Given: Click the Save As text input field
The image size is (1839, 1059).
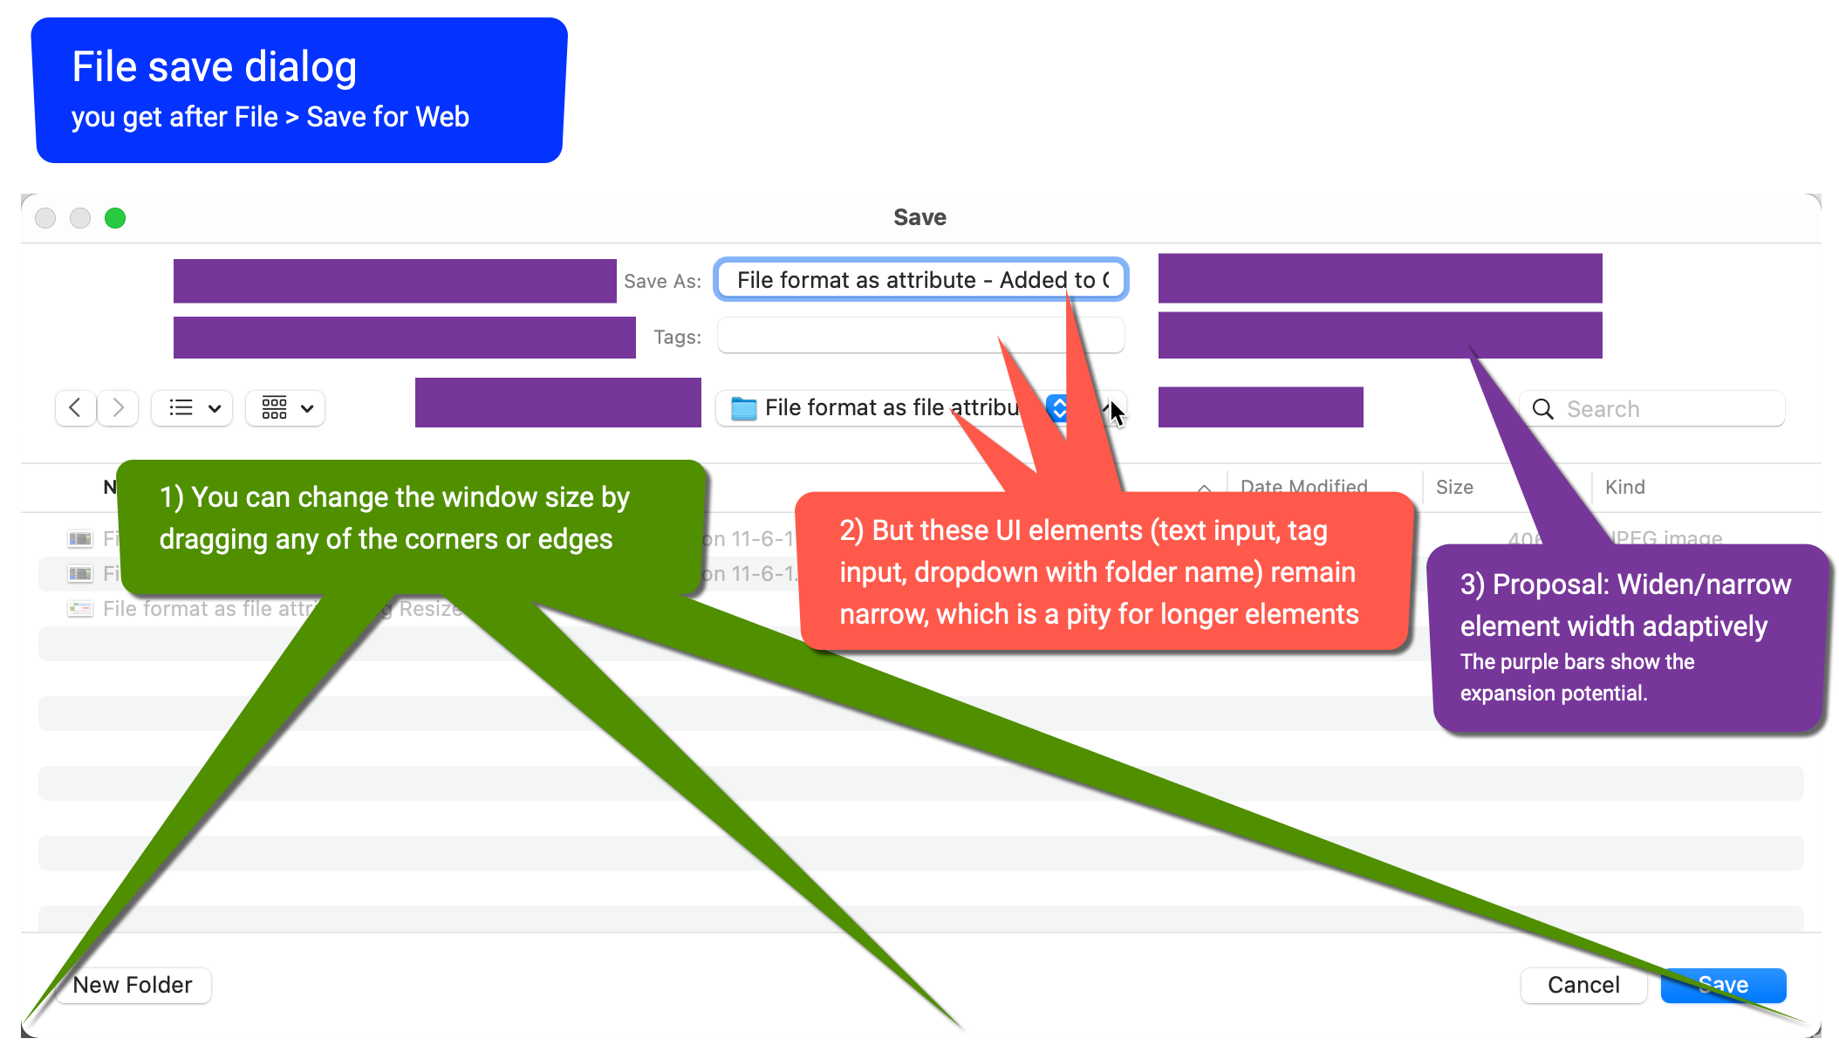Looking at the screenshot, I should tap(919, 277).
